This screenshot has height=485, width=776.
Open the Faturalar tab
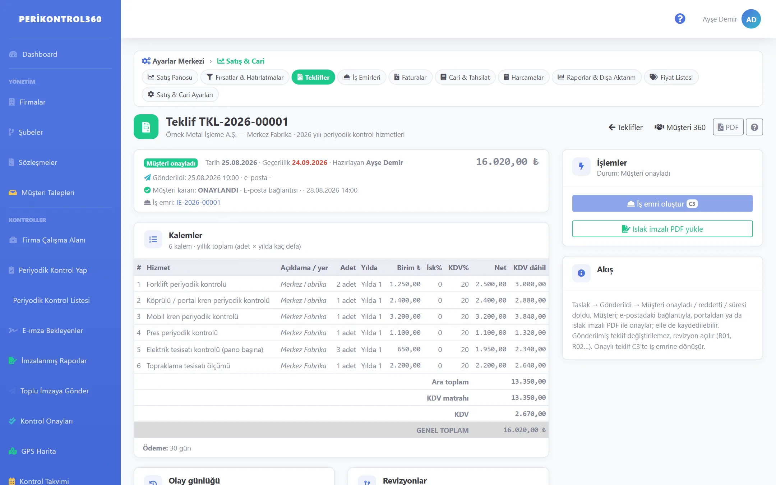410,77
